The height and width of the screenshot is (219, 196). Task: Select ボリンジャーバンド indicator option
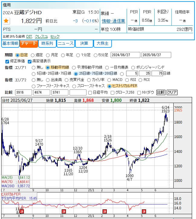(133, 68)
